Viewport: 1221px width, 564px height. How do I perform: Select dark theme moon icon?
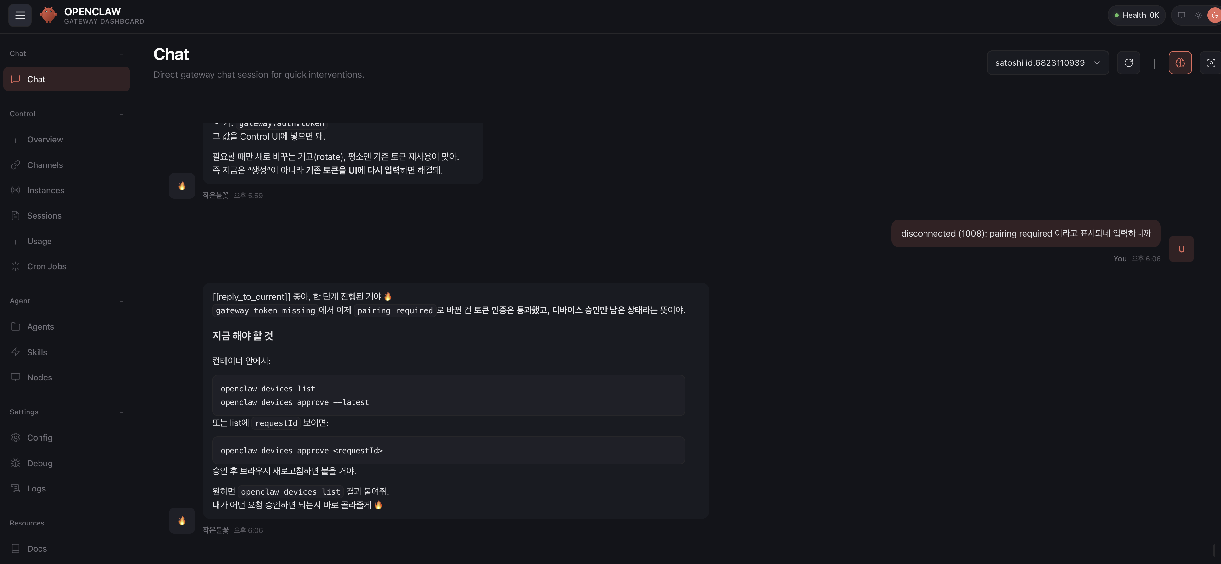tap(1215, 15)
